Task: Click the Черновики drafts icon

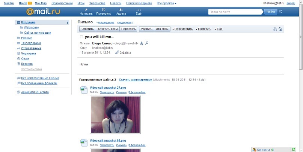Action: [18, 54]
